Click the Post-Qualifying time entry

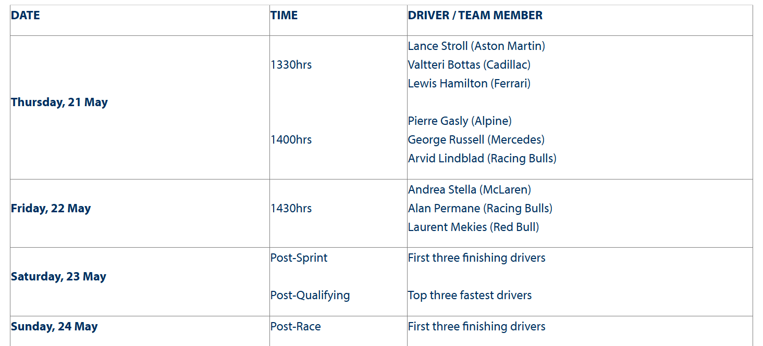click(x=310, y=296)
